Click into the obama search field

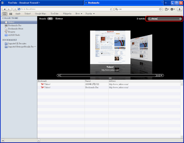pyautogui.click(x=165, y=19)
